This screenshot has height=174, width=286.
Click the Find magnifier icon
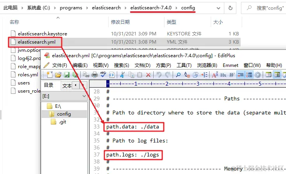[x=178, y=75]
